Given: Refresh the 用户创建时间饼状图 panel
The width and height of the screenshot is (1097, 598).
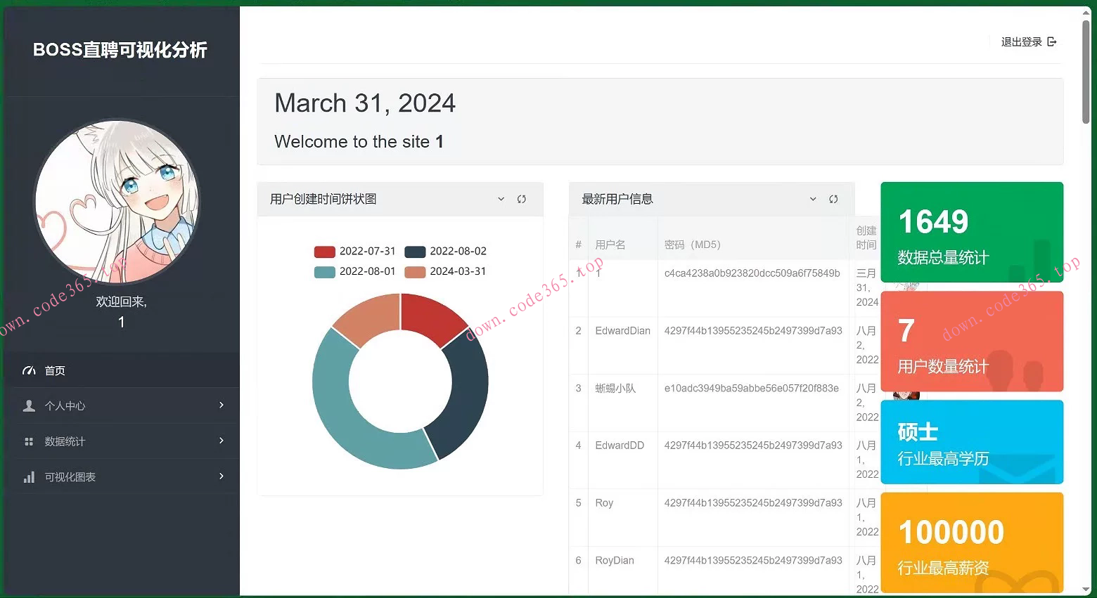Looking at the screenshot, I should [x=522, y=199].
